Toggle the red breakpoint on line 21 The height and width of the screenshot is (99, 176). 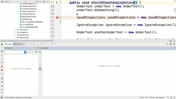pyautogui.click(x=57, y=17)
